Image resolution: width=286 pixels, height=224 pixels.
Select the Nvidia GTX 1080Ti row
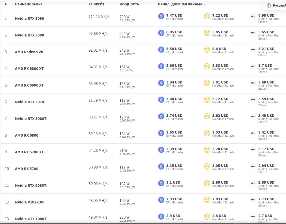[143, 217]
